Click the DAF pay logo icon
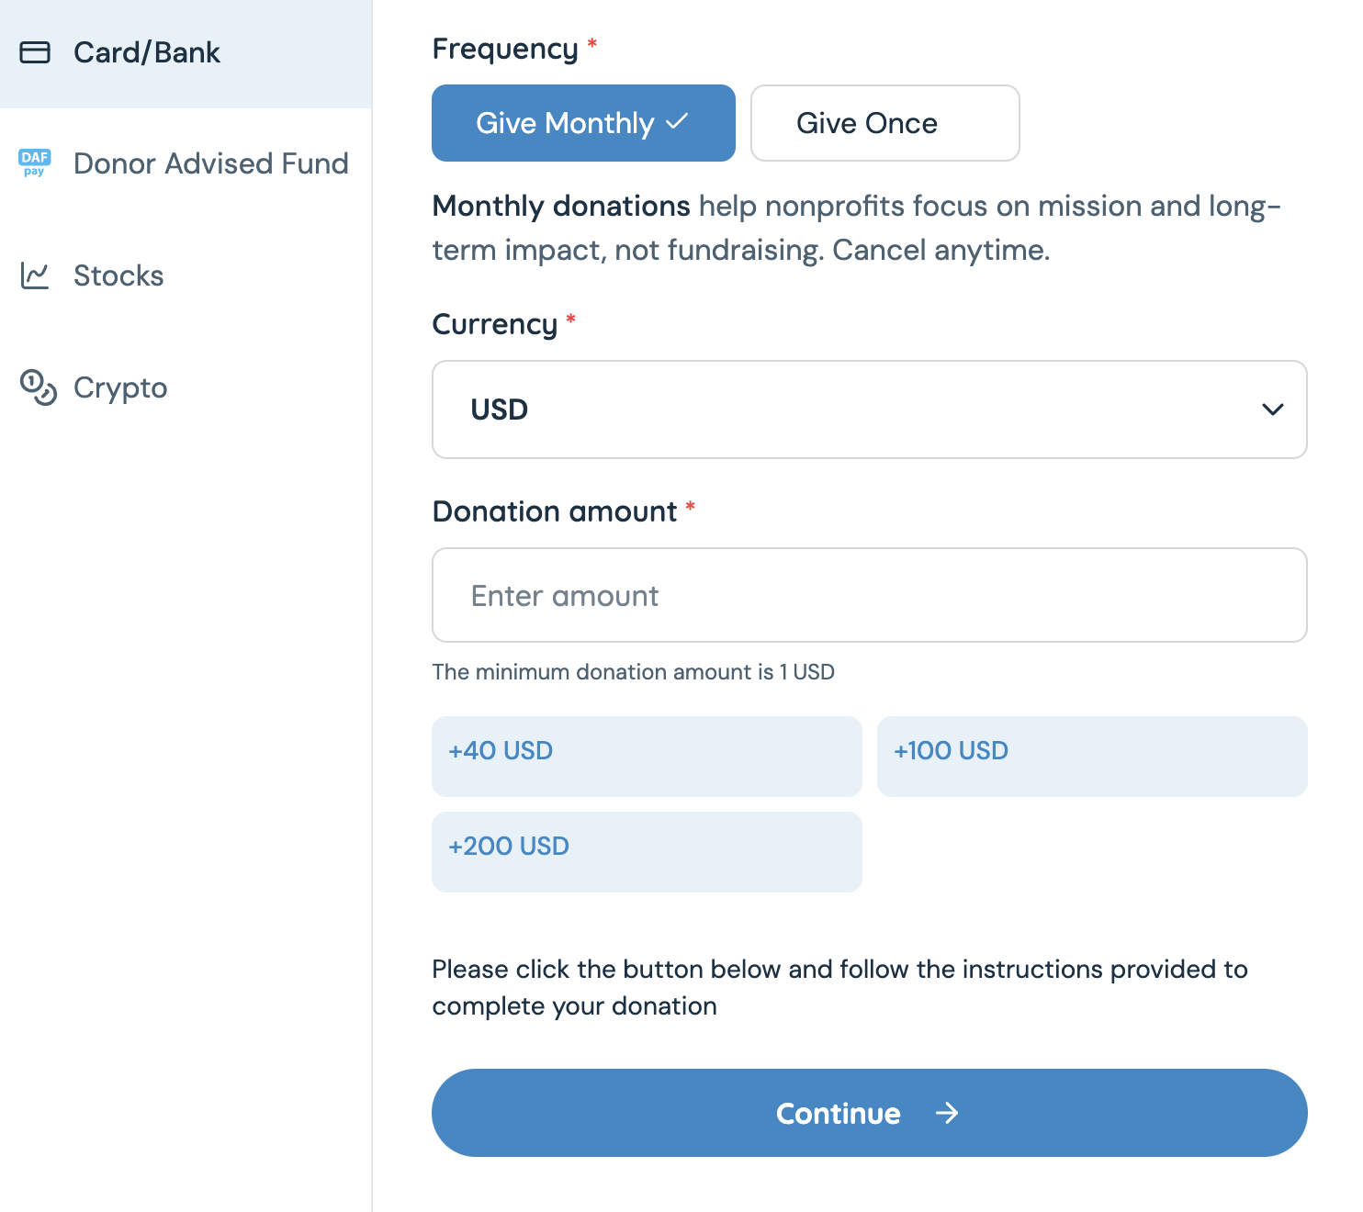 click(x=35, y=163)
